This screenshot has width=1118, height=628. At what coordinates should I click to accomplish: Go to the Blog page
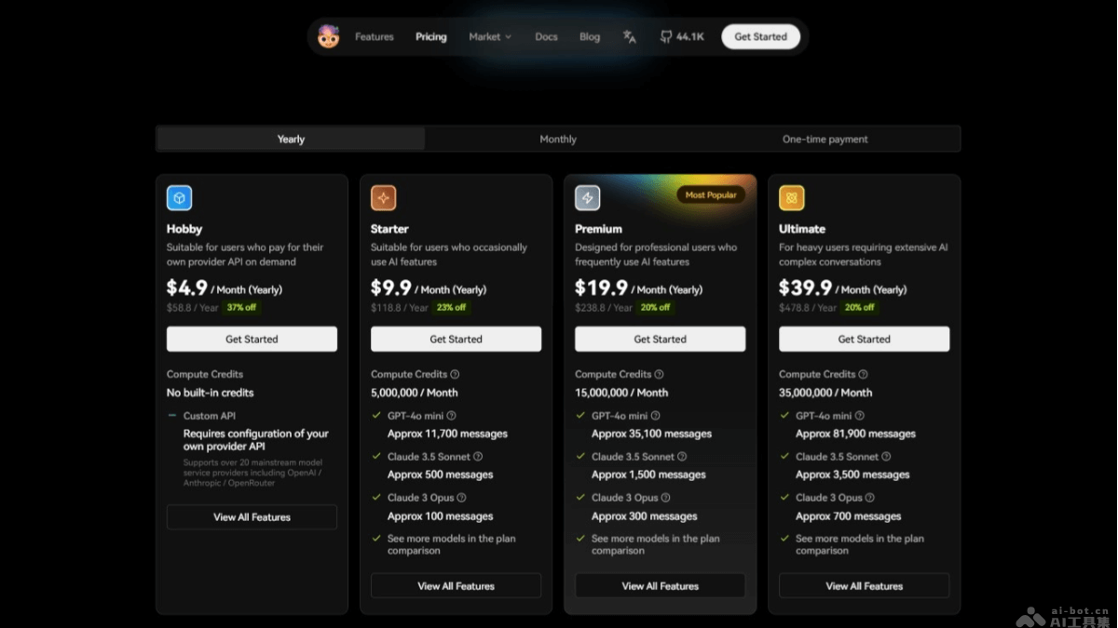click(x=590, y=37)
